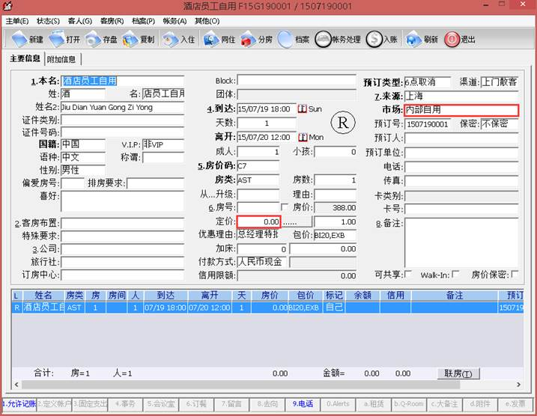537x416 pixels.
Task: Click the 备注 remarks text area
Action: tap(461, 242)
